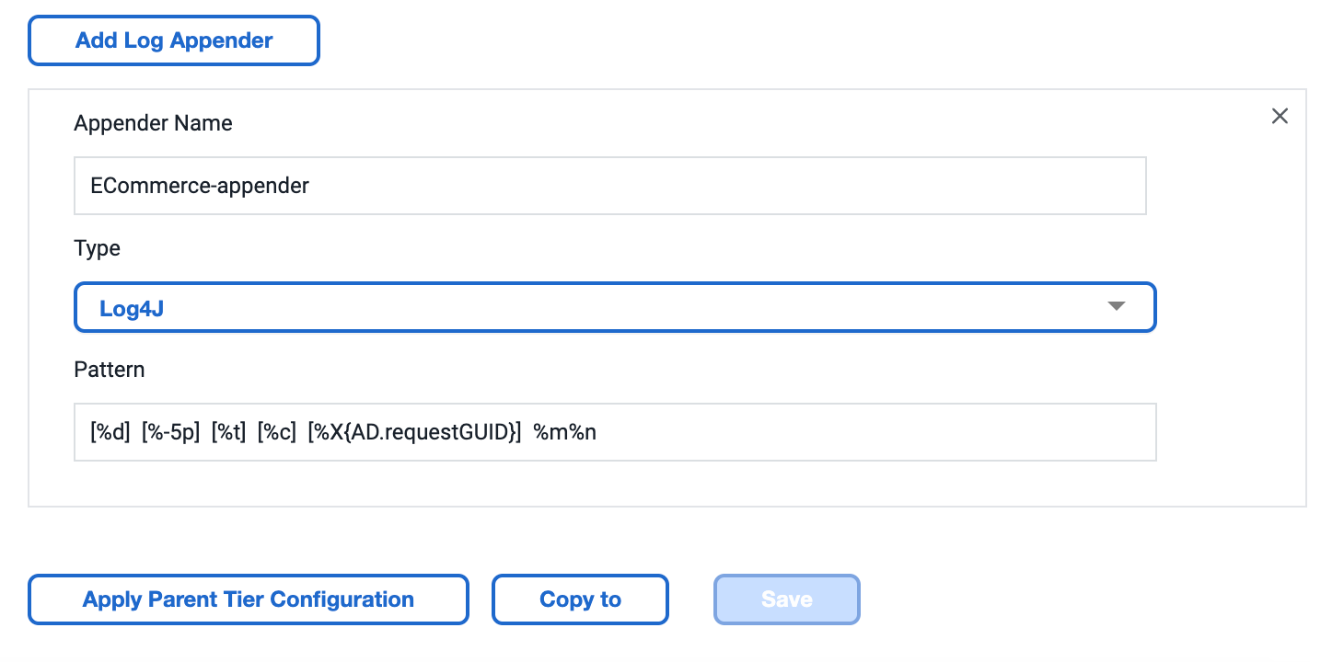Open the Log4J type dropdown

click(615, 307)
